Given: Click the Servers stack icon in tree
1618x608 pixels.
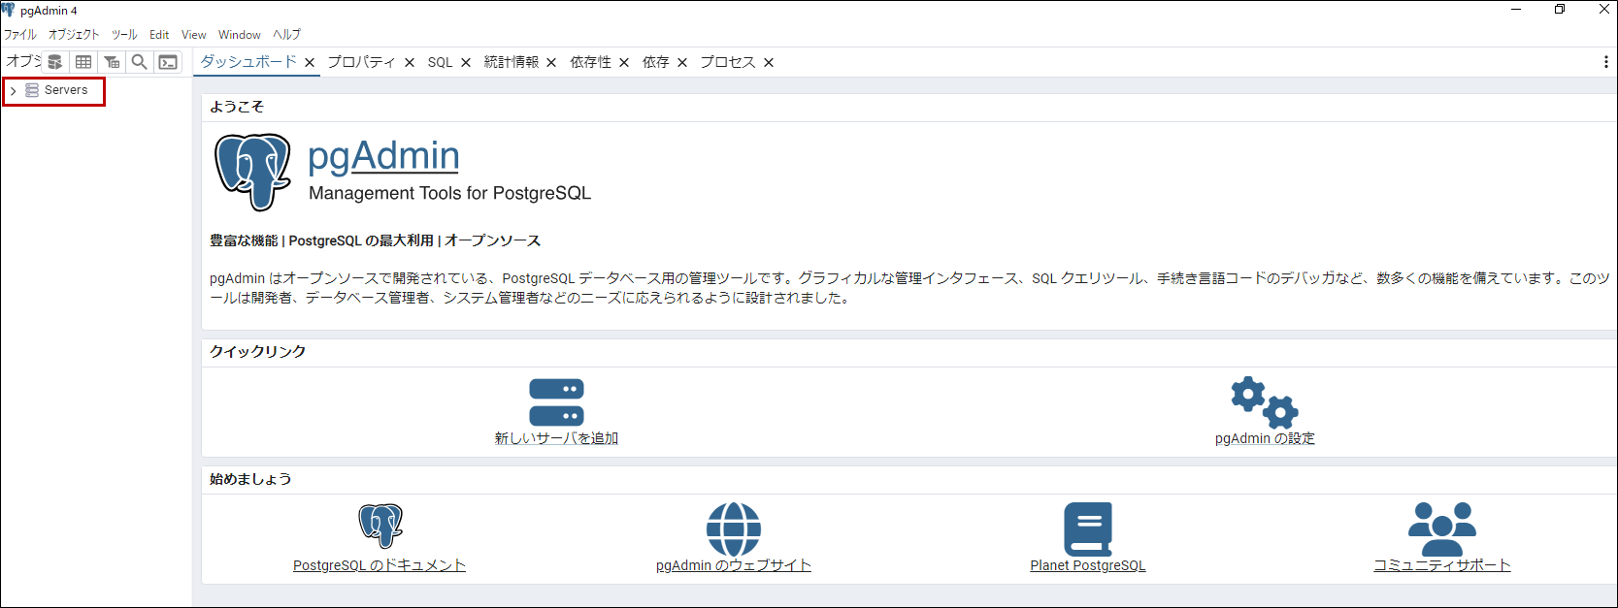Looking at the screenshot, I should tap(32, 90).
